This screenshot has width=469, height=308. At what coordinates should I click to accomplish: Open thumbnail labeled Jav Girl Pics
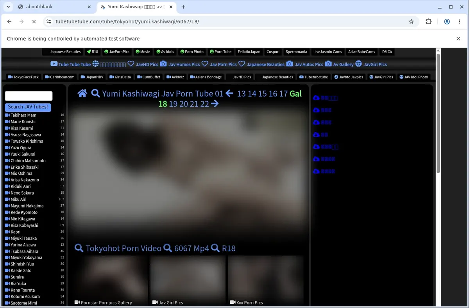(x=187, y=280)
